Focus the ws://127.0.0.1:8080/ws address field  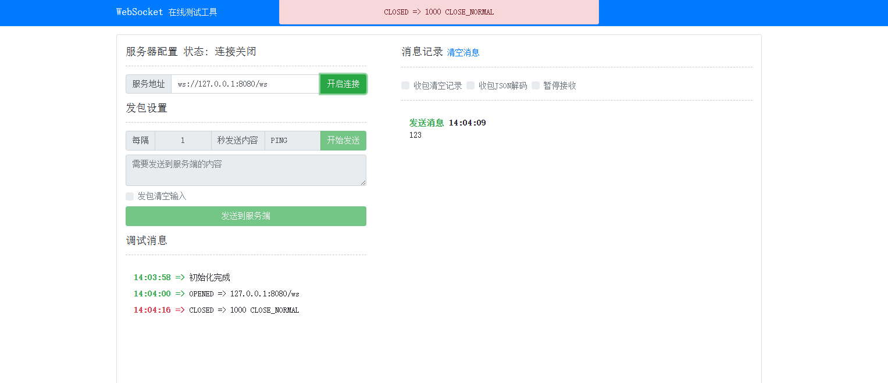coord(245,84)
